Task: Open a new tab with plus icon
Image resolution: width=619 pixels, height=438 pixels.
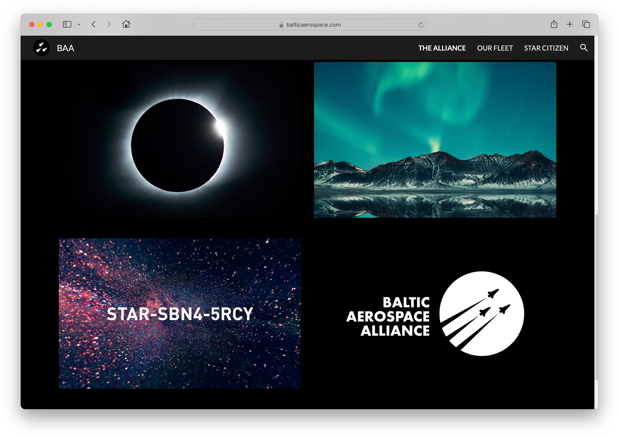Action: pos(570,24)
